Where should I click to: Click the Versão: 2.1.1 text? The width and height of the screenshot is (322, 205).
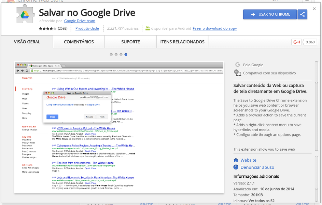pos(244,183)
